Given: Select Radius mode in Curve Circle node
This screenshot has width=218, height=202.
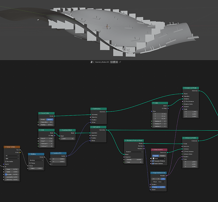Looking at the screenshot, I should point(50,120).
